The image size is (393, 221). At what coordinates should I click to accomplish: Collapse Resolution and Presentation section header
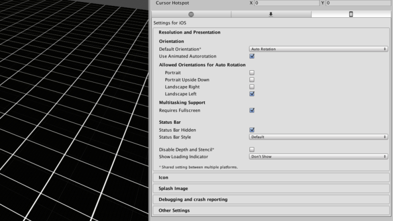click(x=190, y=32)
